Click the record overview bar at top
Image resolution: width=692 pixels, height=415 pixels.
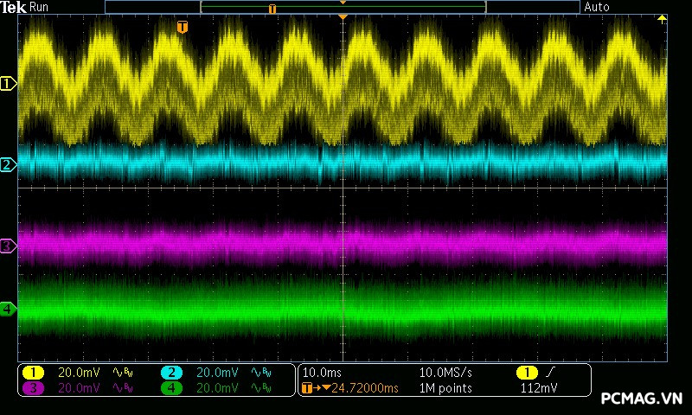[x=342, y=7]
